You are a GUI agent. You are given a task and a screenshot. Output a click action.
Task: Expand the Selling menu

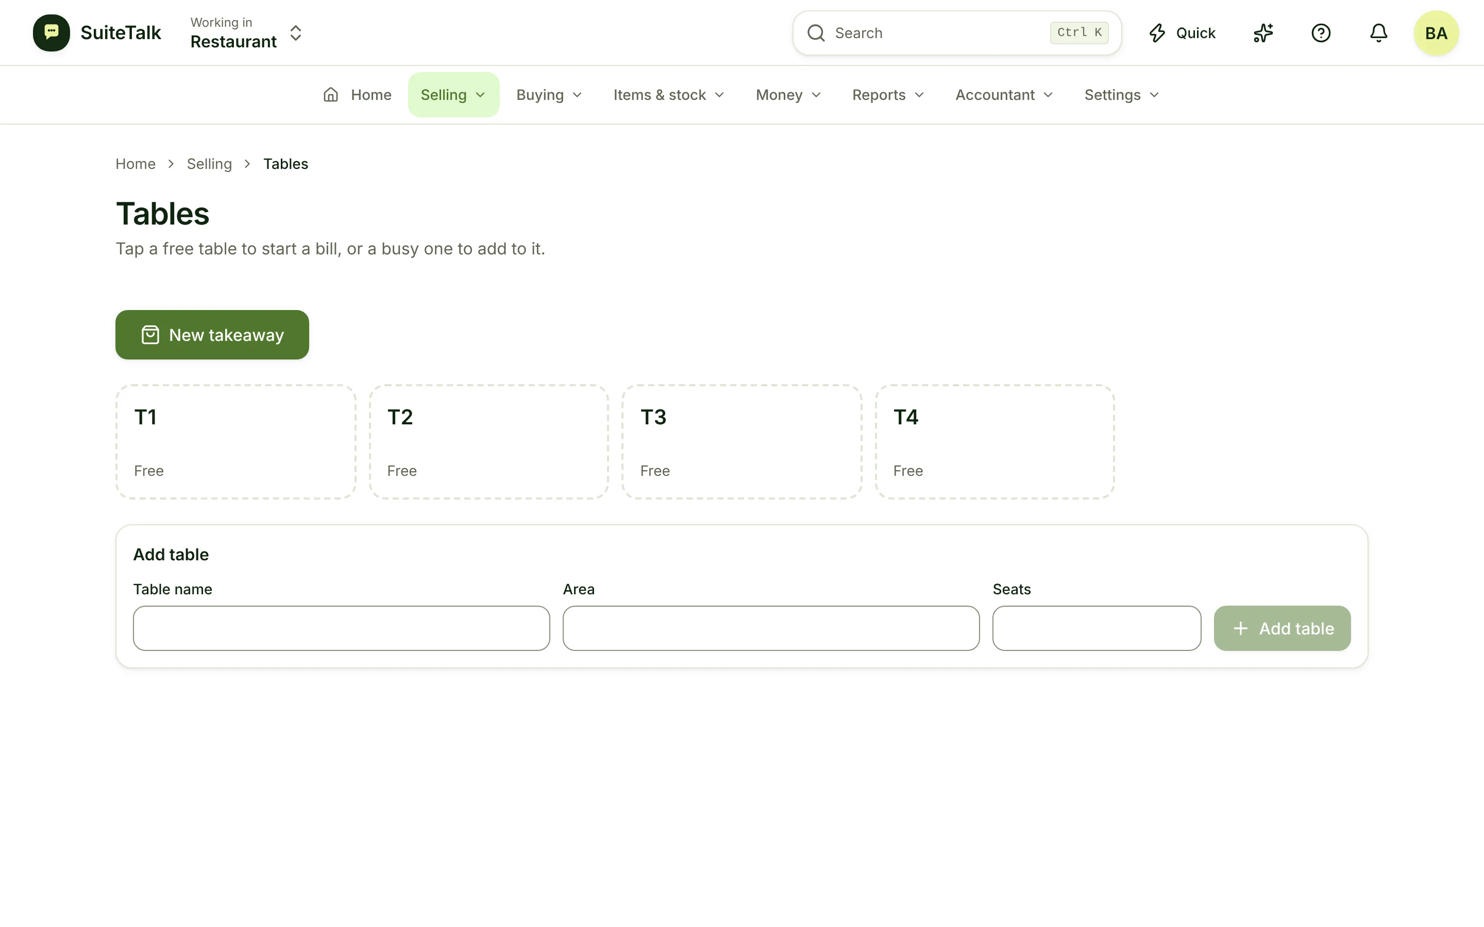pos(453,94)
